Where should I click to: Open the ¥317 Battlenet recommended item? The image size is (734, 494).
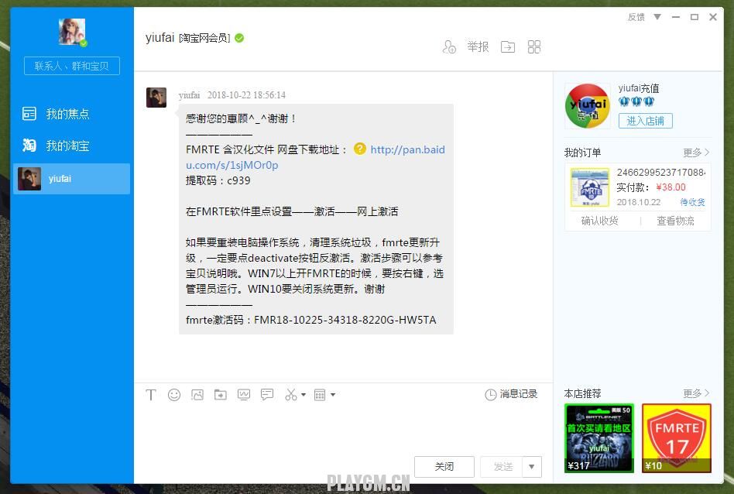pos(599,437)
